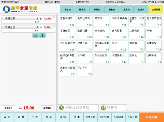Remove the 3.00 order line with X

(54, 26)
